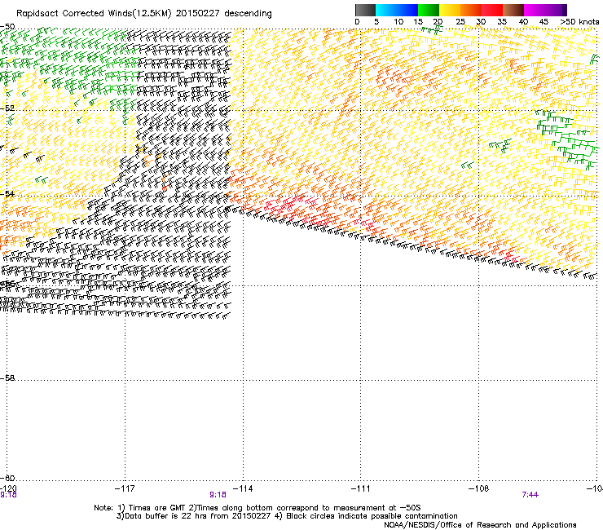Click the 'Times are GMT' note line

coord(257,508)
